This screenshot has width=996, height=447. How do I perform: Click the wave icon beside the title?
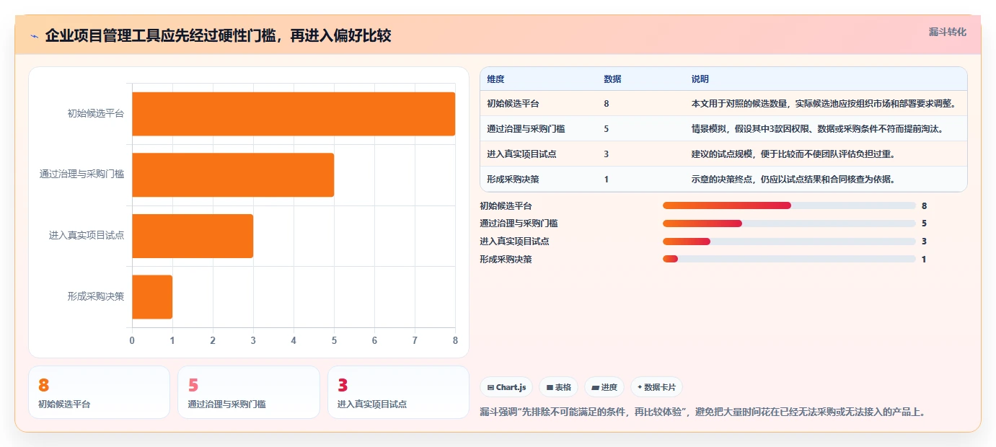[35, 36]
